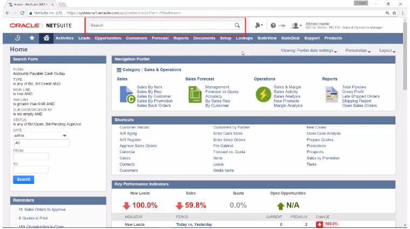The height and width of the screenshot is (229, 410).
Task: Open the Layout dropdown
Action: click(x=387, y=51)
